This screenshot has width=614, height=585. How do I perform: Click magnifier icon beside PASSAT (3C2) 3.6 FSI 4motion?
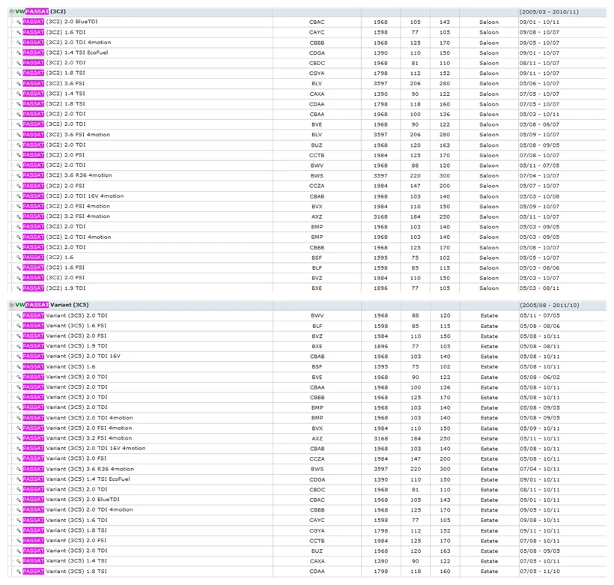click(18, 134)
